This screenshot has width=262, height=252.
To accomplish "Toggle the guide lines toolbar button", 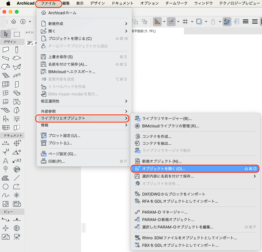I will (x=157, y=22).
